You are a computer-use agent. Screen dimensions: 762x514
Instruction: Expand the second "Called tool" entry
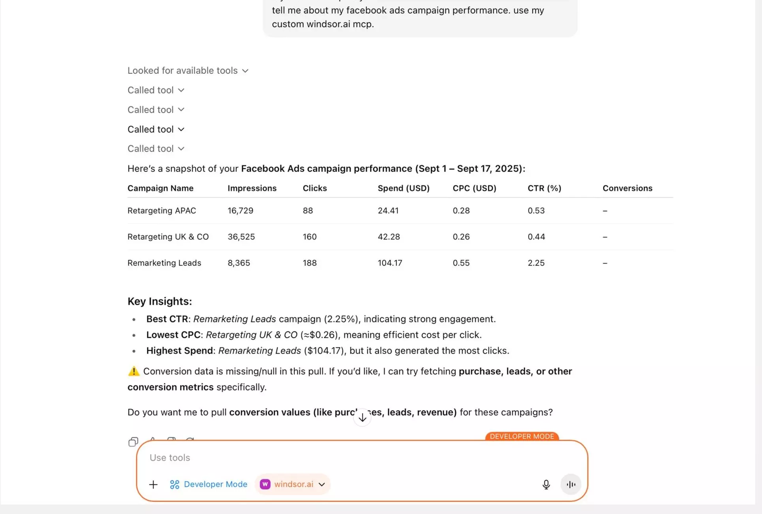point(156,110)
